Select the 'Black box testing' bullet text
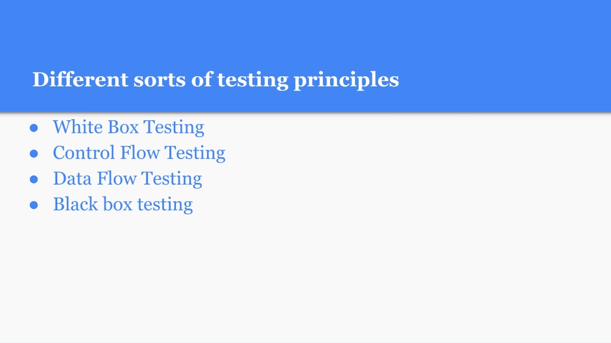 pos(123,205)
